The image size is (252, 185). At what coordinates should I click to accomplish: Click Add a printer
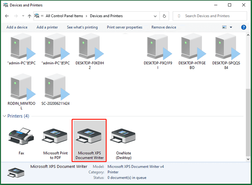click(x=47, y=27)
